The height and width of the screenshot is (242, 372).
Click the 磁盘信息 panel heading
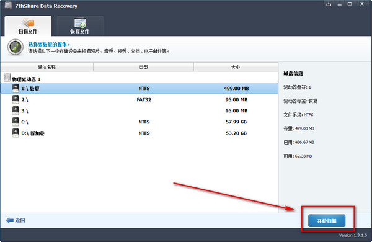tap(293, 73)
